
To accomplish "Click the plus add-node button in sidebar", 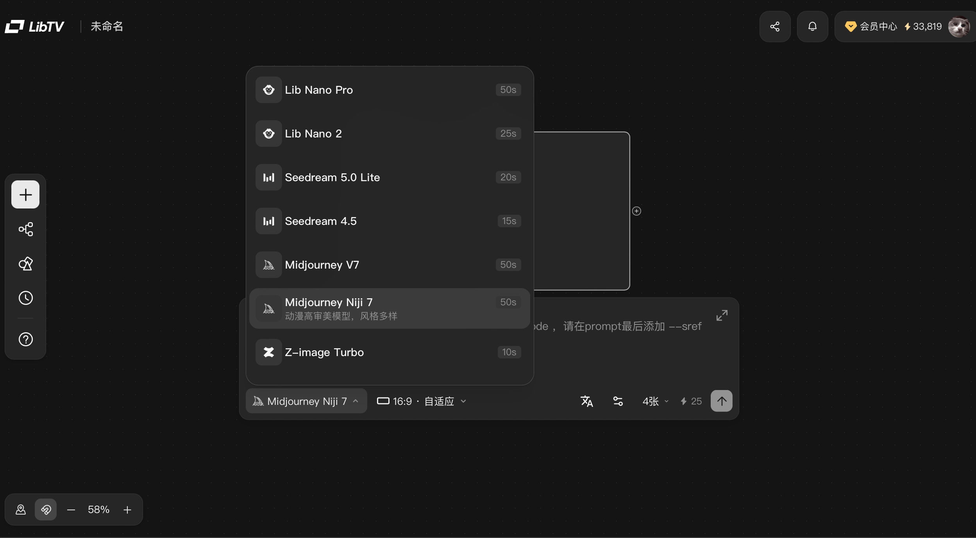I will pyautogui.click(x=25, y=194).
